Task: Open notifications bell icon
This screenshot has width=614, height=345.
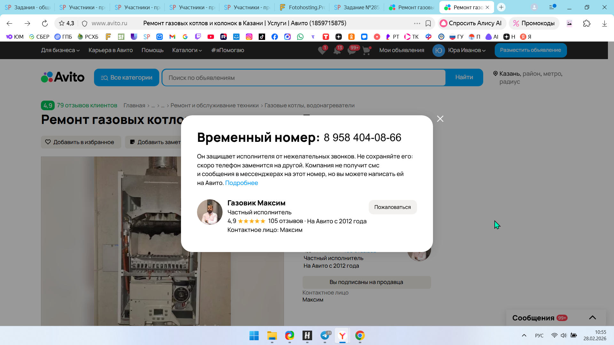Action: (337, 50)
